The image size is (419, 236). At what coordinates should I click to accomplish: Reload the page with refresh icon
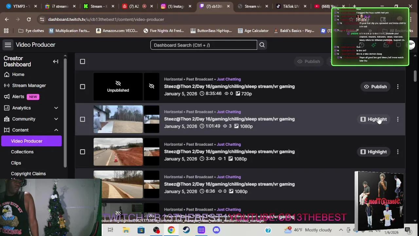click(x=29, y=19)
